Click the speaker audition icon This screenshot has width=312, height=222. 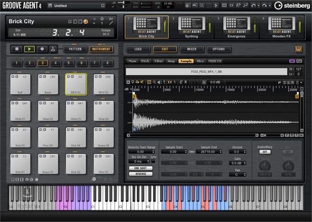pyautogui.click(x=160, y=82)
